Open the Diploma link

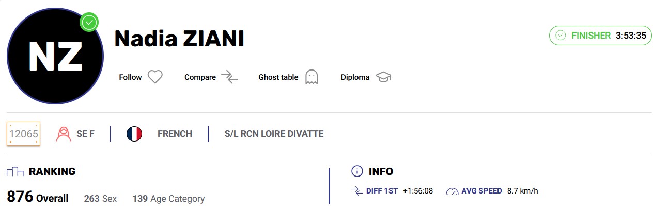pyautogui.click(x=355, y=77)
